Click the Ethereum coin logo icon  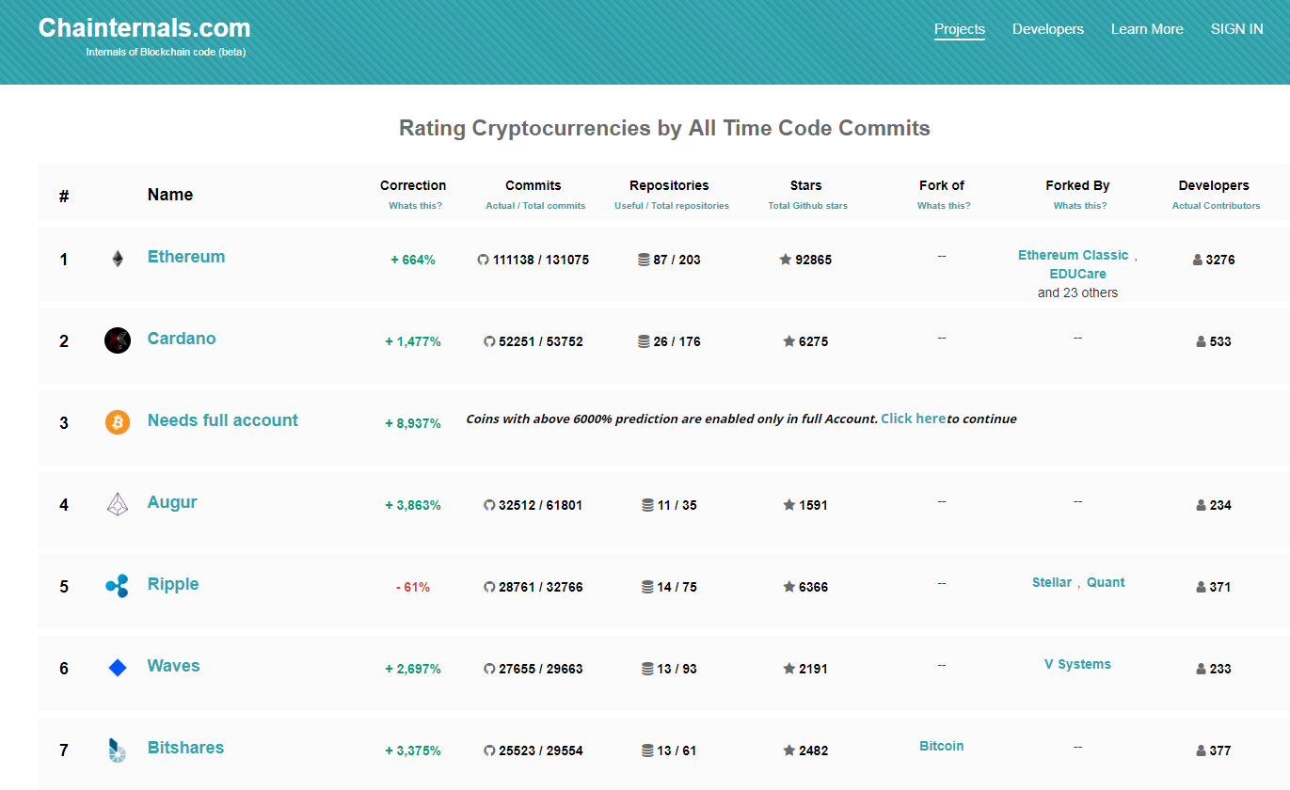pos(118,259)
